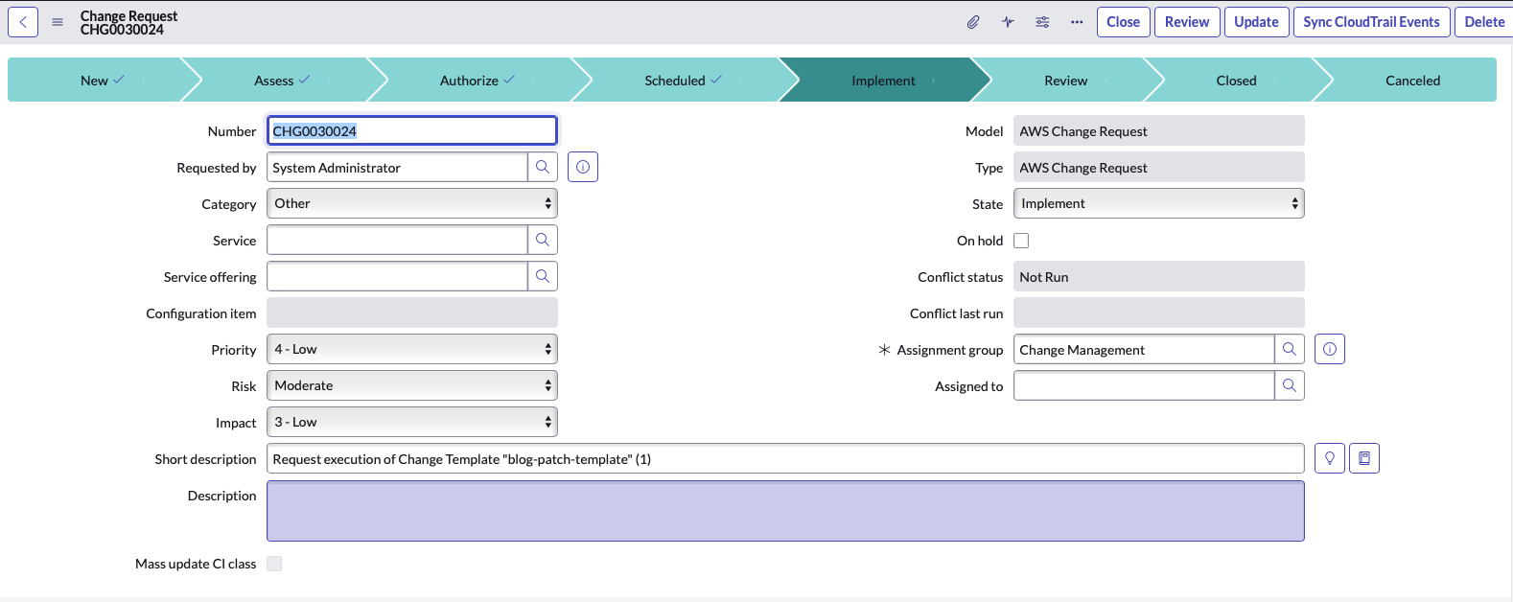Look up Assignment group with magnifier
1513x602 pixels.
coord(1290,349)
